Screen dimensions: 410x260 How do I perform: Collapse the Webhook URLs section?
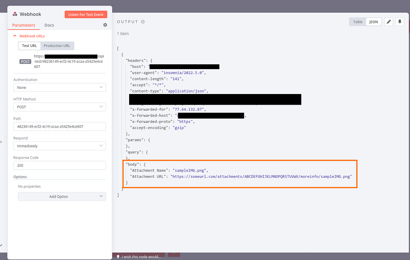(x=15, y=36)
